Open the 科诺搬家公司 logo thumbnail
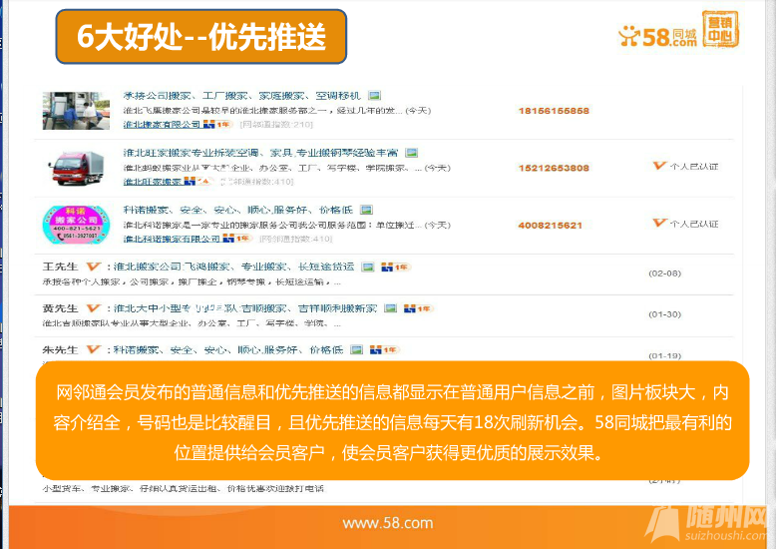Viewport: 776px width, 549px height. pyautogui.click(x=76, y=225)
